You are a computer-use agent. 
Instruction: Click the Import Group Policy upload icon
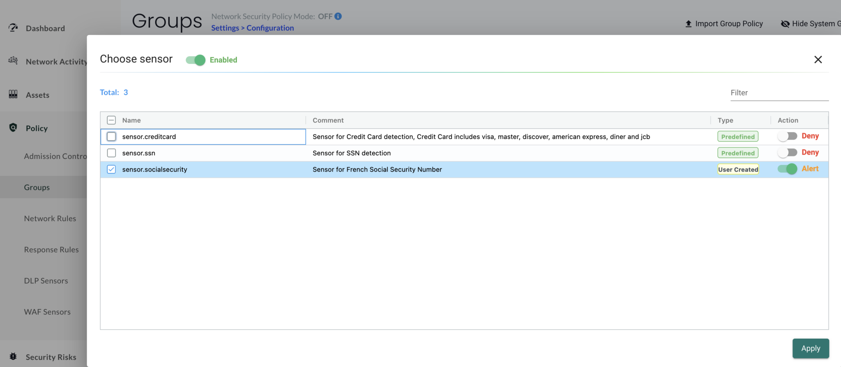click(x=689, y=24)
